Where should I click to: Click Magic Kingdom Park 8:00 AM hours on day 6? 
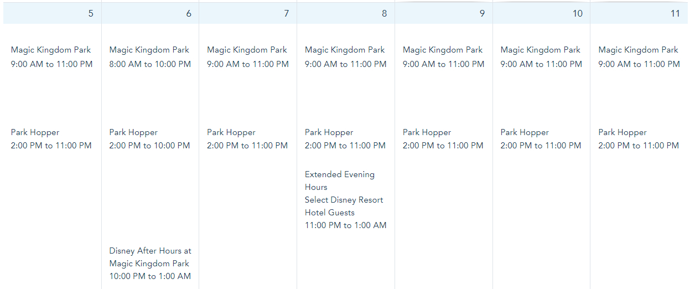[150, 64]
